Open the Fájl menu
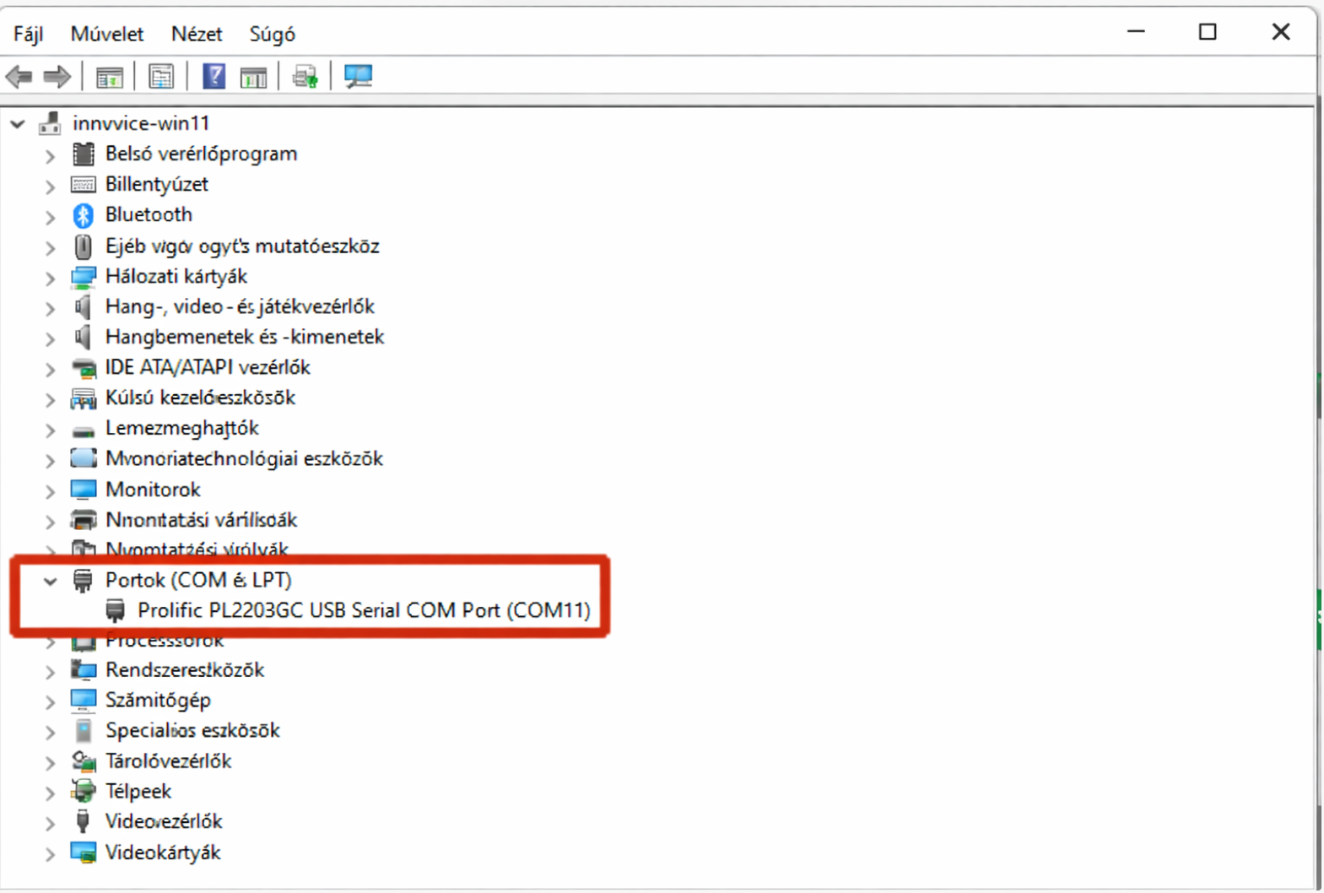The image size is (1324, 893). click(x=28, y=34)
